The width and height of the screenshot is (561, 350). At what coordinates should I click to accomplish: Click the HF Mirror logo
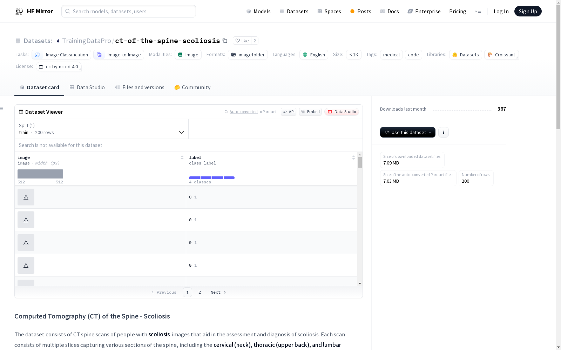34,11
